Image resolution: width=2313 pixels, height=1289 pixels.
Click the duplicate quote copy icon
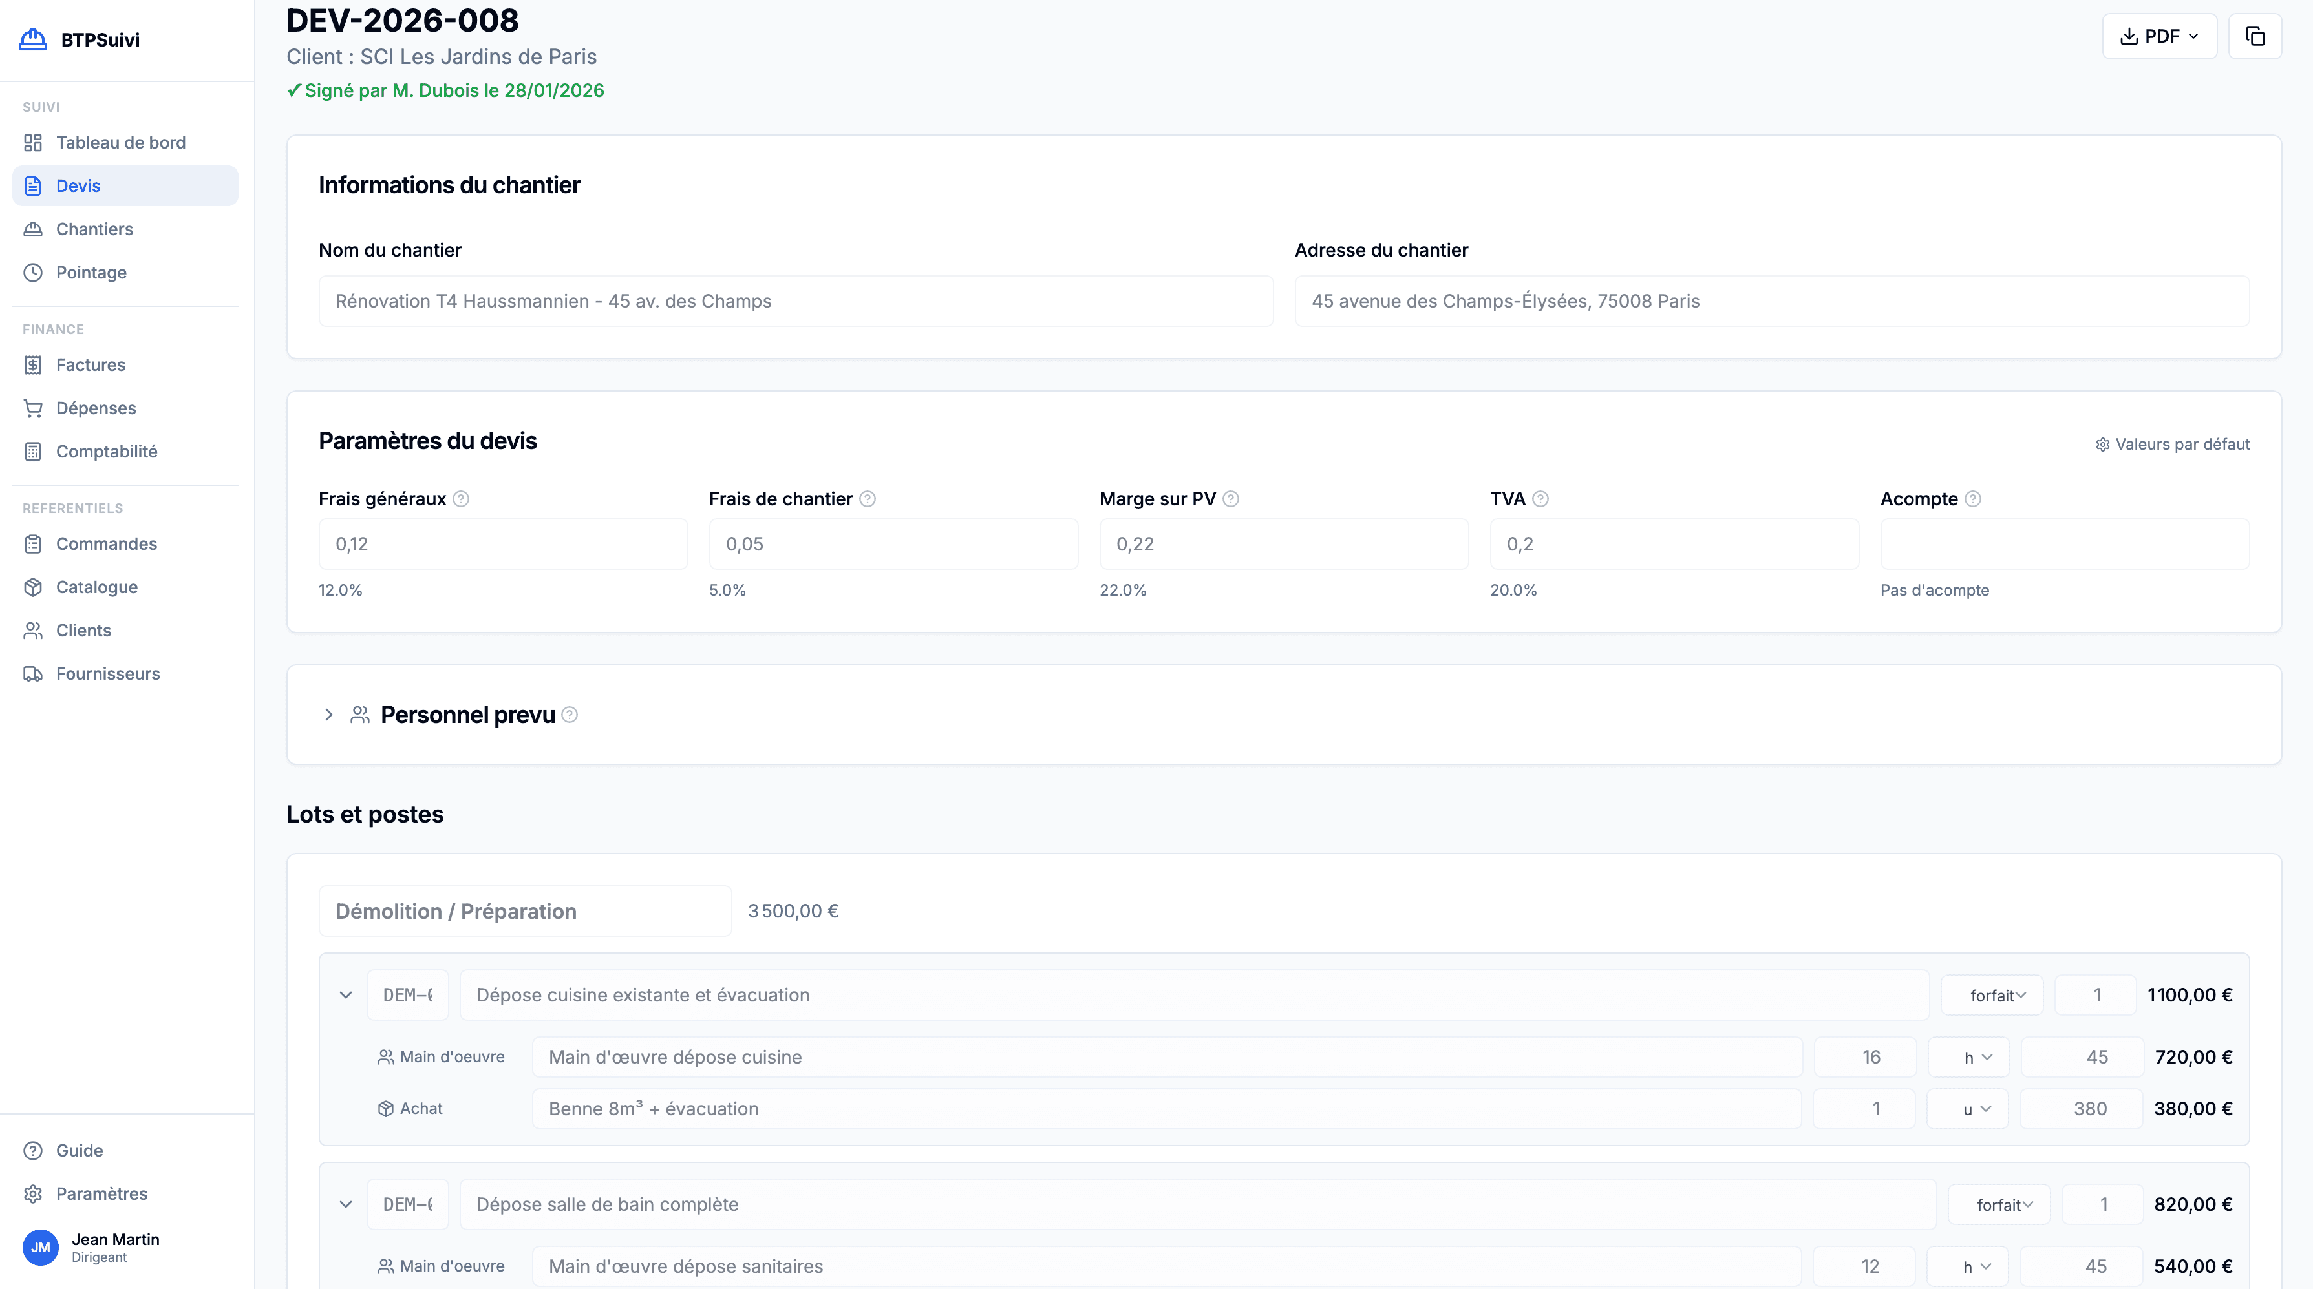click(x=2255, y=36)
